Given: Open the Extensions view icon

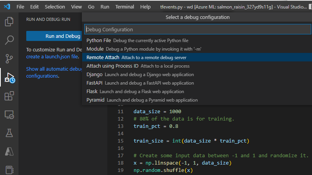Looking at the screenshot, I should pos(9,96).
